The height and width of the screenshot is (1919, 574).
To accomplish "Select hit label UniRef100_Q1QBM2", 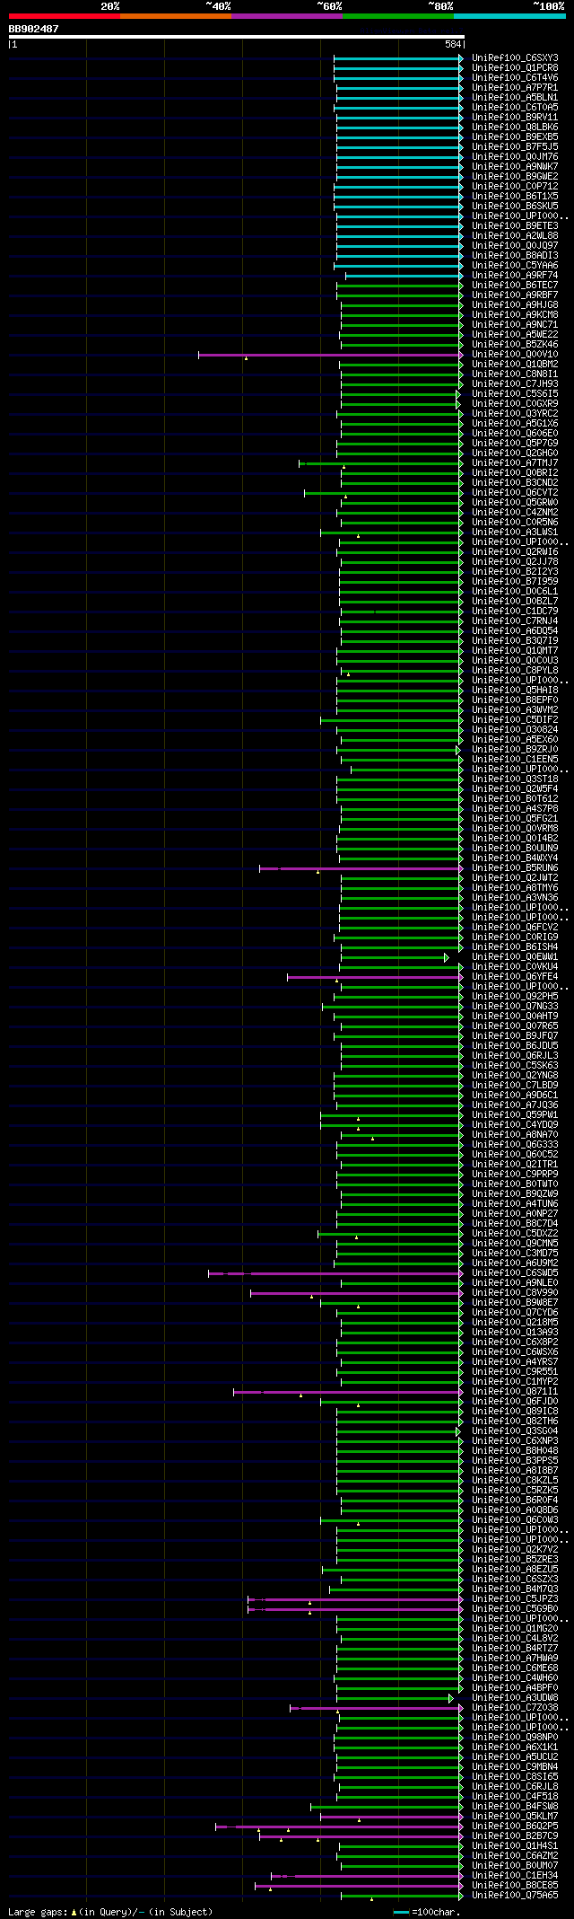I will pyautogui.click(x=515, y=364).
